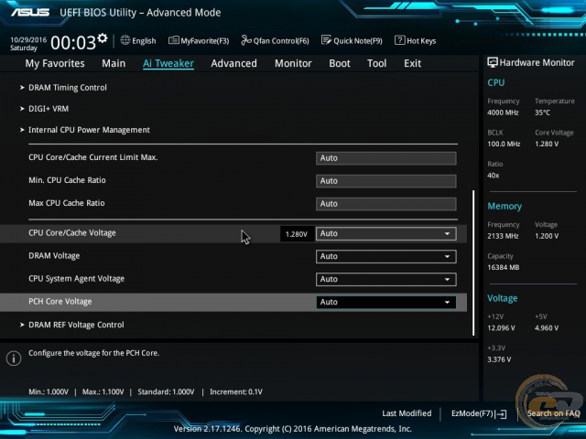This screenshot has height=439, width=586.
Task: Click the Qfan Control fan icon
Action: pos(246,40)
